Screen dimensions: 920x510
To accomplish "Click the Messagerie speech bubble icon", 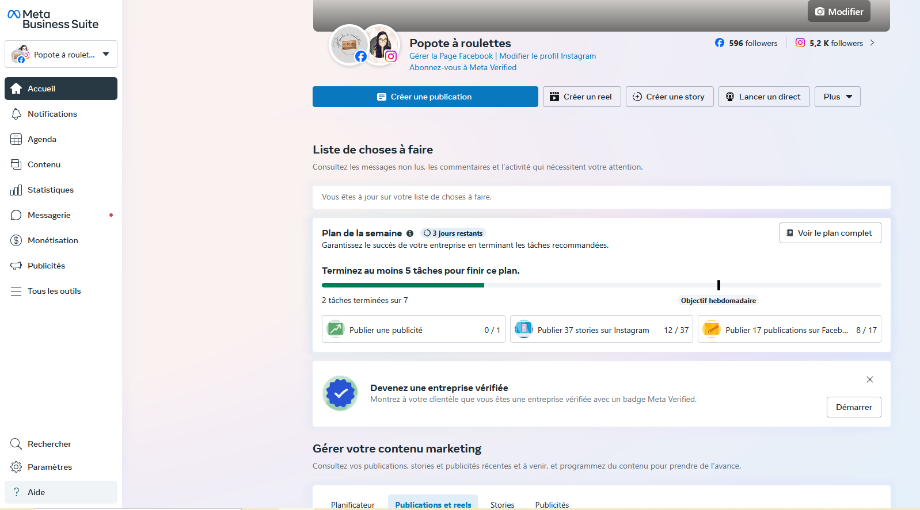I will [16, 215].
